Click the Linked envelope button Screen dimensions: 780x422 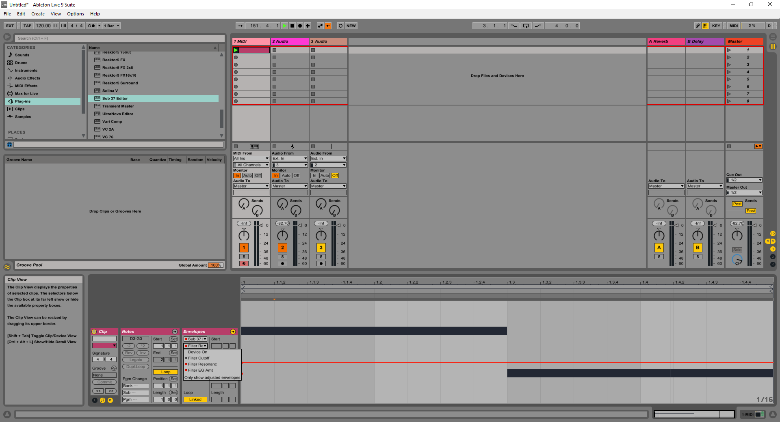coord(195,400)
